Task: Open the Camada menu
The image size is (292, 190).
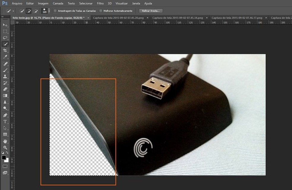Action: point(58,3)
